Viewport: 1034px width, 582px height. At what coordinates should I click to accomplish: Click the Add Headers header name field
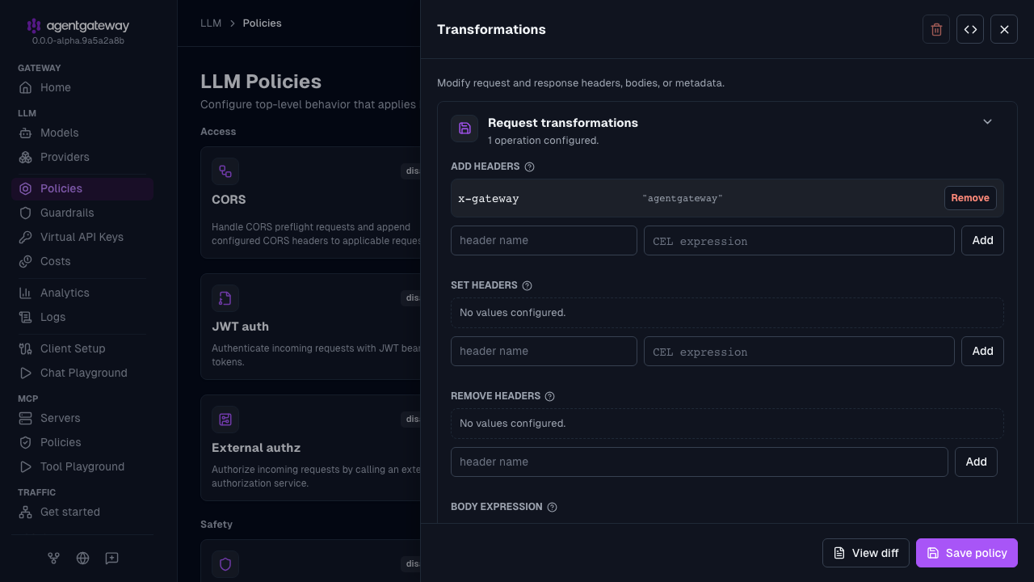(x=544, y=240)
